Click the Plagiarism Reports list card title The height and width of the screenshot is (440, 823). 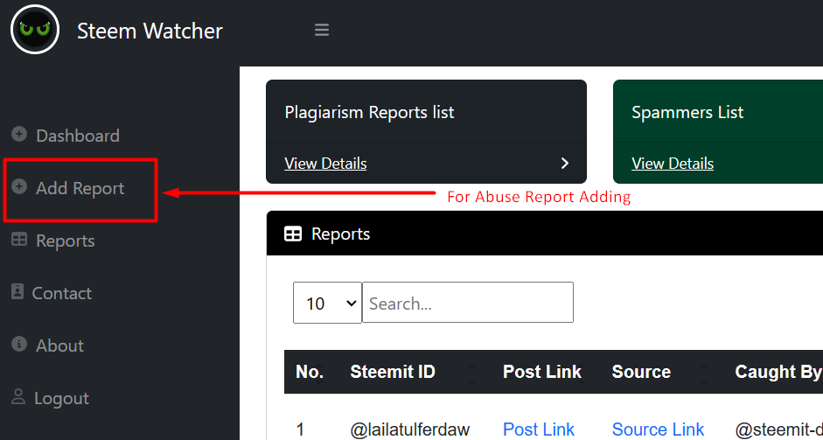coord(369,112)
